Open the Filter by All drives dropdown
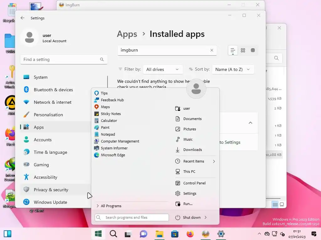The height and width of the screenshot is (240, 321). tap(163, 69)
